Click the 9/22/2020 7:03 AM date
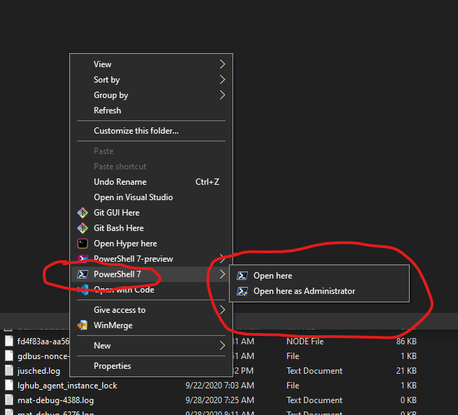 coord(220,386)
